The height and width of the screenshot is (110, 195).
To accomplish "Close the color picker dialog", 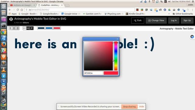I will (x=117, y=39).
